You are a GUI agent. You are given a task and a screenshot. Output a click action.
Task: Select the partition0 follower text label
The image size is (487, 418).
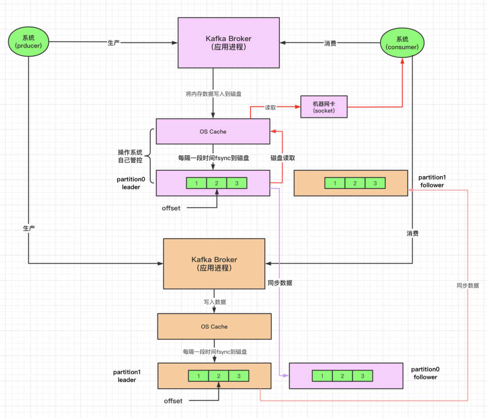coord(425,373)
